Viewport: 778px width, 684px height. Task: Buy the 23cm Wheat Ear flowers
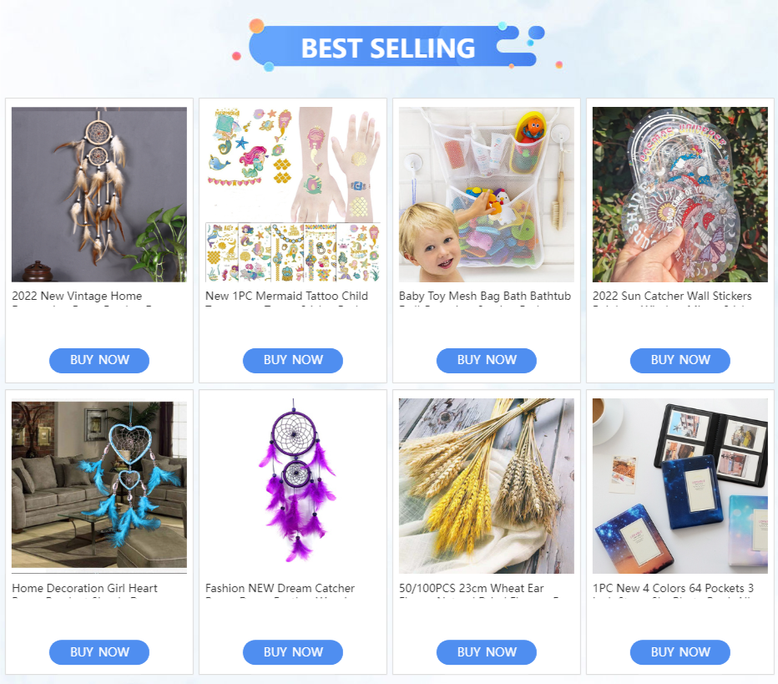pyautogui.click(x=486, y=652)
